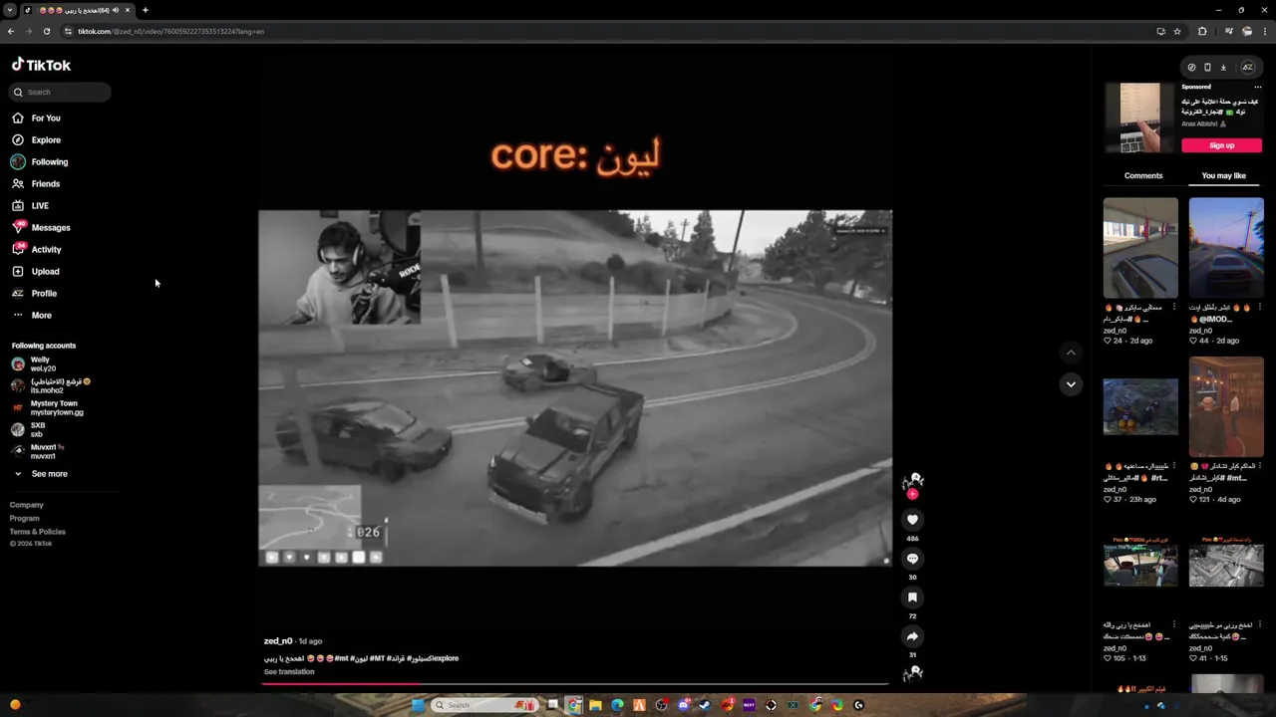Open the video comments bubble icon
This screenshot has height=717, width=1276.
coord(912,558)
